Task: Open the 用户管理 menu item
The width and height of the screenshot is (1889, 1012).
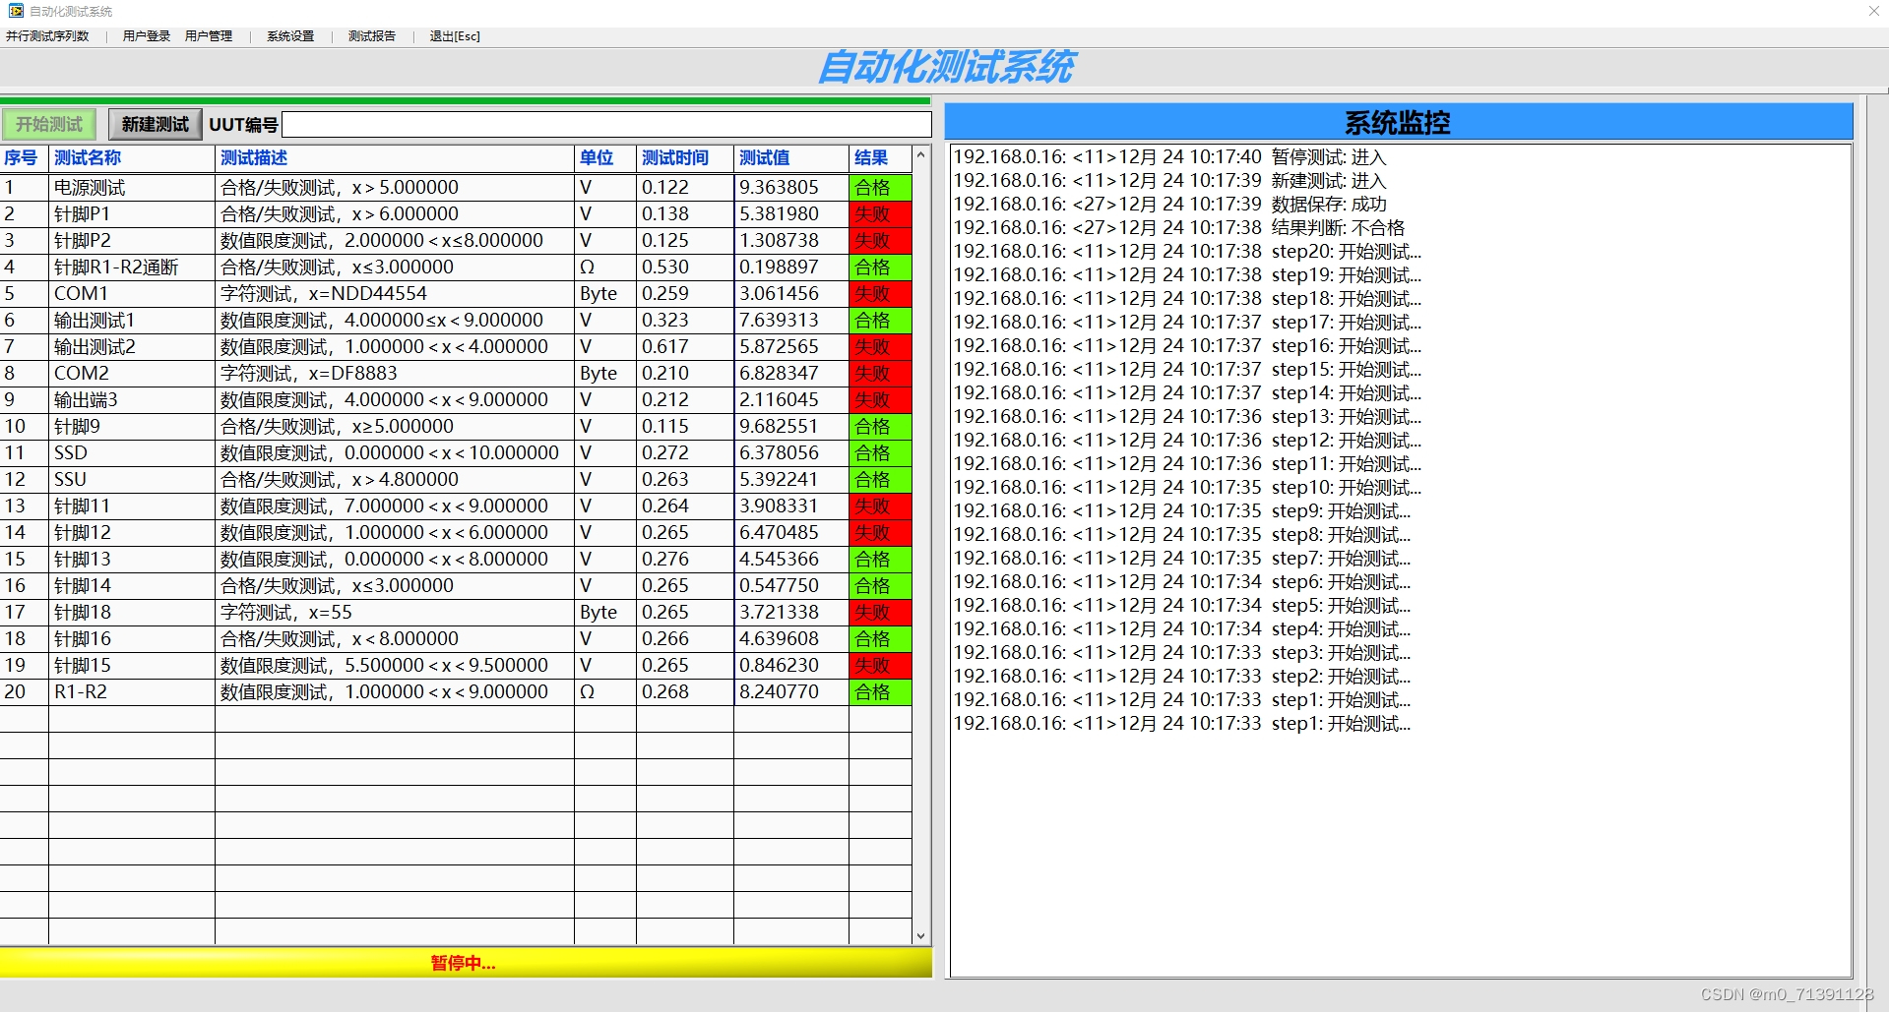Action: click(x=209, y=36)
